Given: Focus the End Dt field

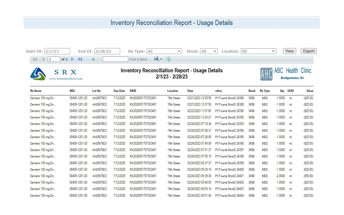Looking at the screenshot, I should (x=107, y=51).
